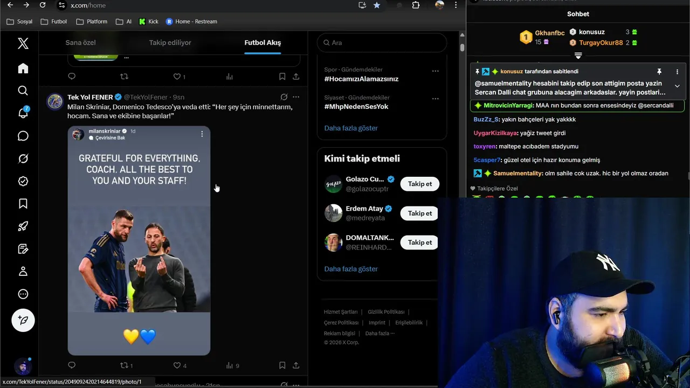Viewport: 690px width, 388px height.
Task: Open options for #HocamıızıAlamazsınız trend
Action: [435, 71]
